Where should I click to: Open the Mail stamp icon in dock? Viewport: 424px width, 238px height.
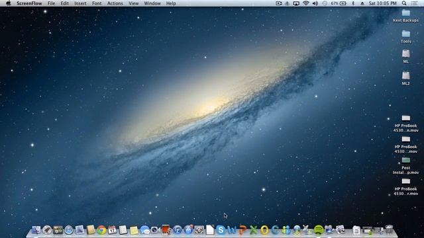pos(79,230)
